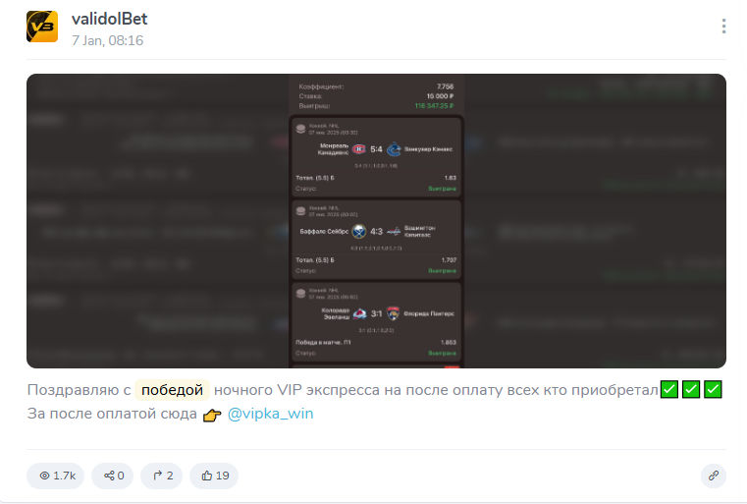Open the three-dot post options menu
Screen dimensions: 747x504
tap(723, 27)
